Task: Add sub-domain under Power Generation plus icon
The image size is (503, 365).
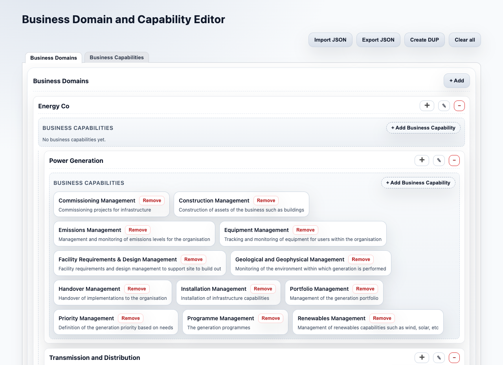Action: pos(422,161)
